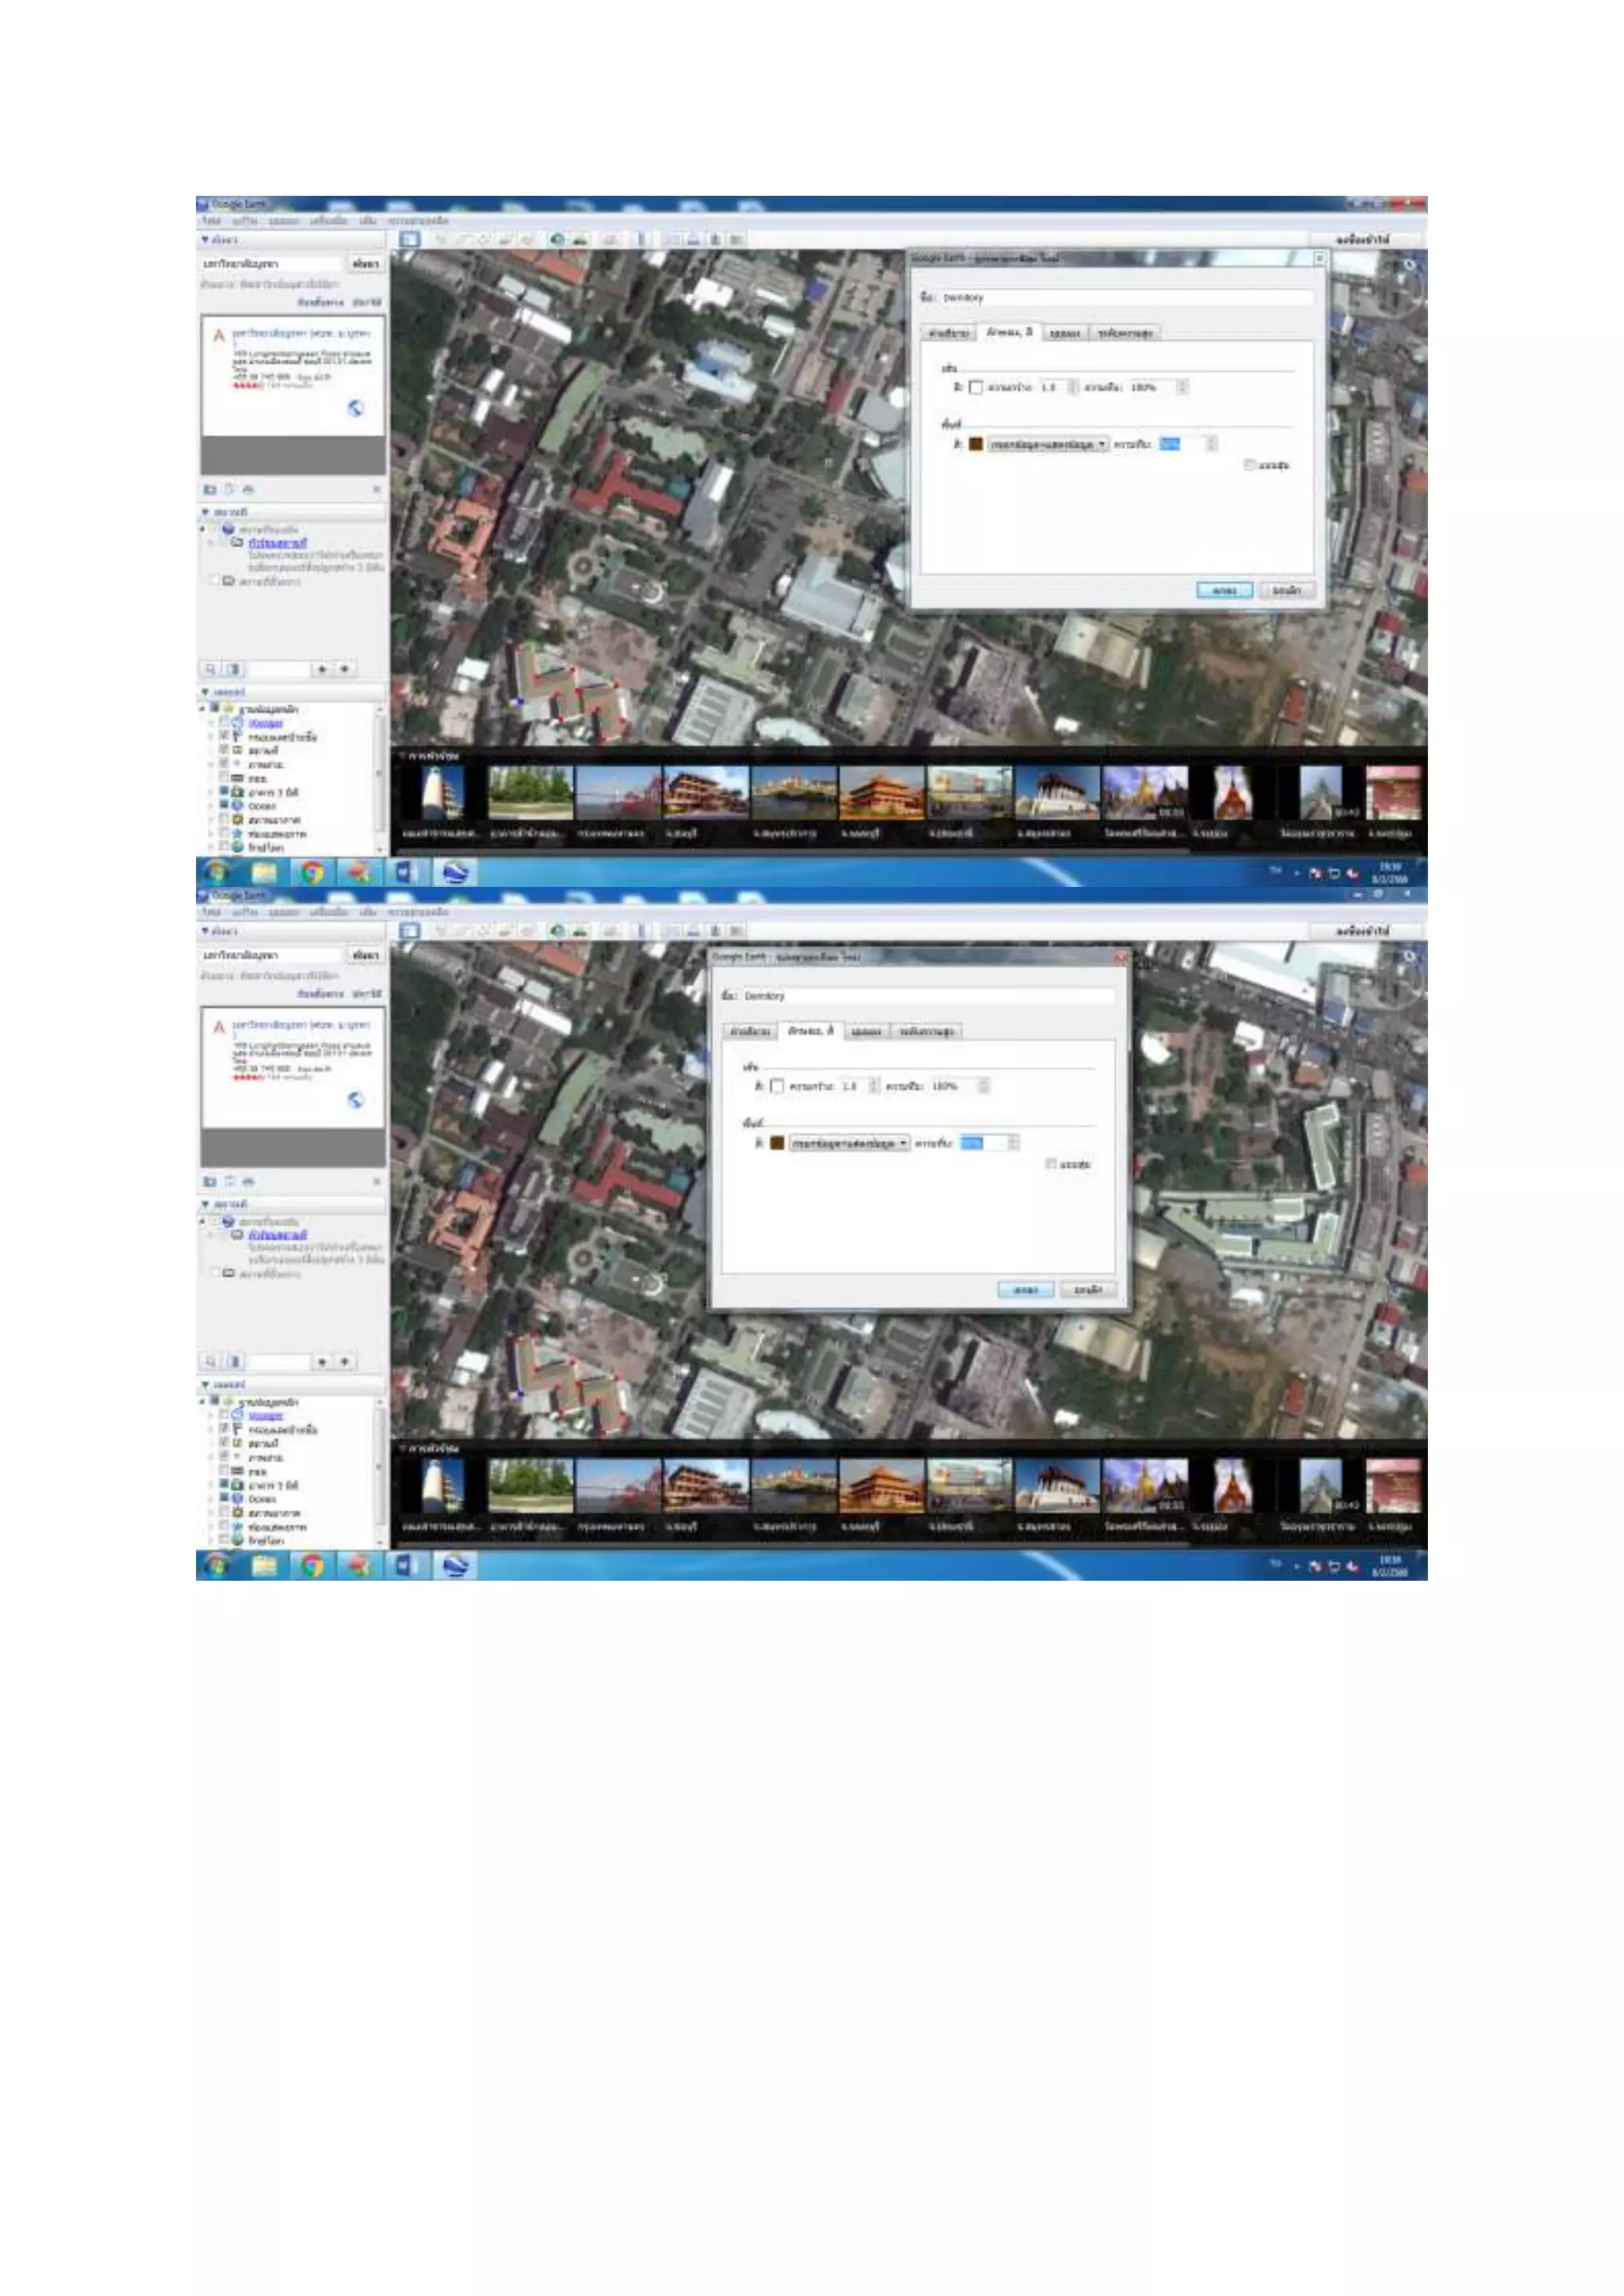Viewport: 1624px width, 2296px height.
Task: Open the fill style dropdown in upper Dormitory dialog
Action: 1048,444
